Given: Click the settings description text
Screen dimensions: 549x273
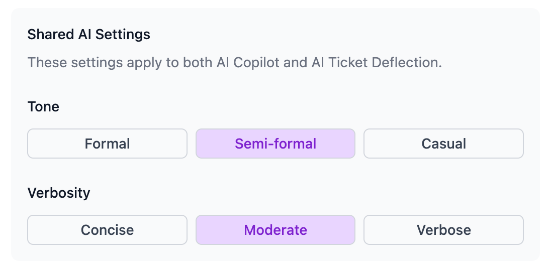Looking at the screenshot, I should [x=234, y=63].
